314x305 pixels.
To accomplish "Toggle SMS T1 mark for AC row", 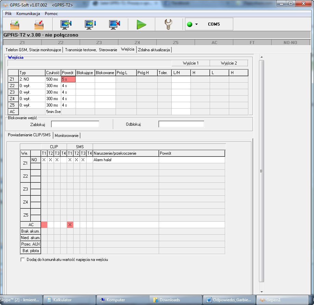I will [x=70, y=225].
